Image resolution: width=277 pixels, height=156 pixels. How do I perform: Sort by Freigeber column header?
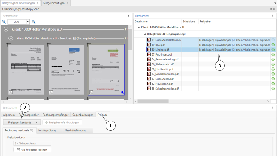pos(234,21)
